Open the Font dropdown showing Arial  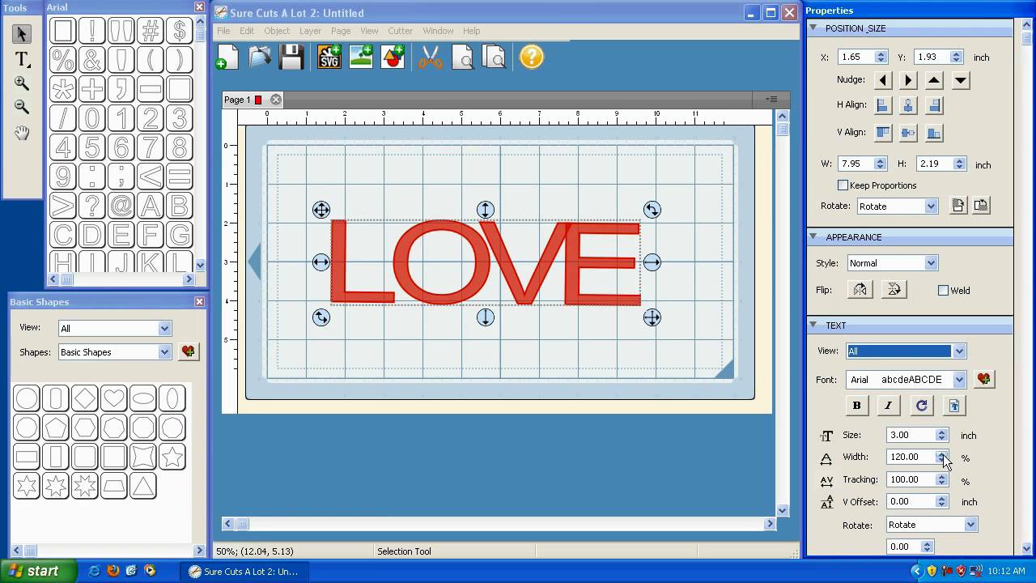906,379
